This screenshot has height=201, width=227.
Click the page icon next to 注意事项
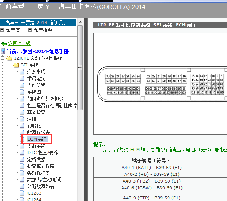(x=22, y=72)
